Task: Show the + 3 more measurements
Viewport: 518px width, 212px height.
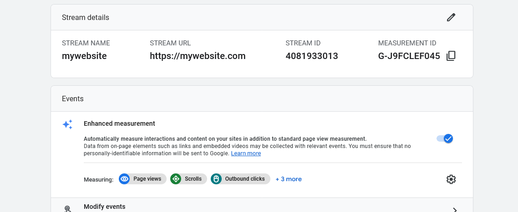Action: point(289,179)
